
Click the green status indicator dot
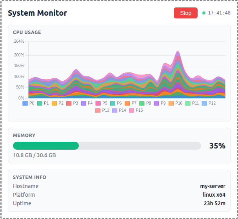click(x=204, y=13)
